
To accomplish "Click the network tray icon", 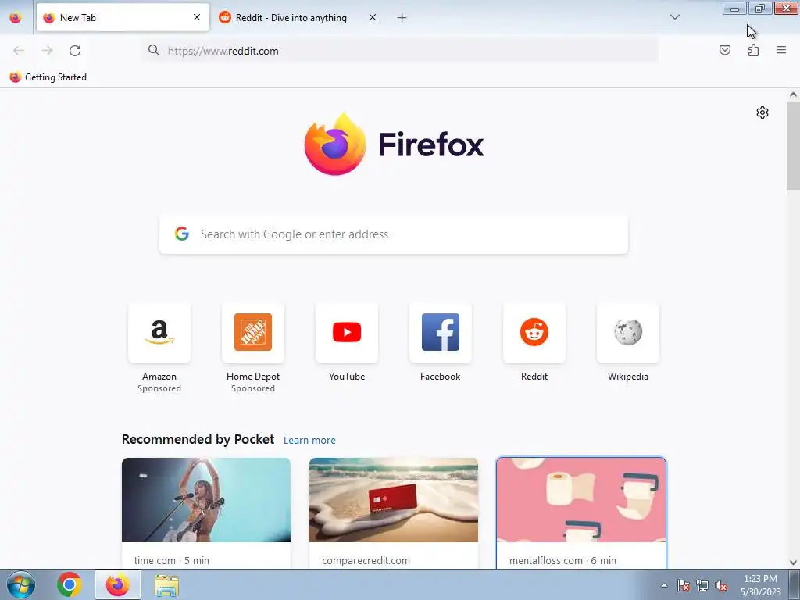I will (x=702, y=586).
